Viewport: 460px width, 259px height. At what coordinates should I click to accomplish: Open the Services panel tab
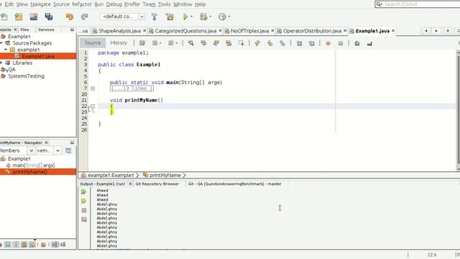[x=46, y=29]
